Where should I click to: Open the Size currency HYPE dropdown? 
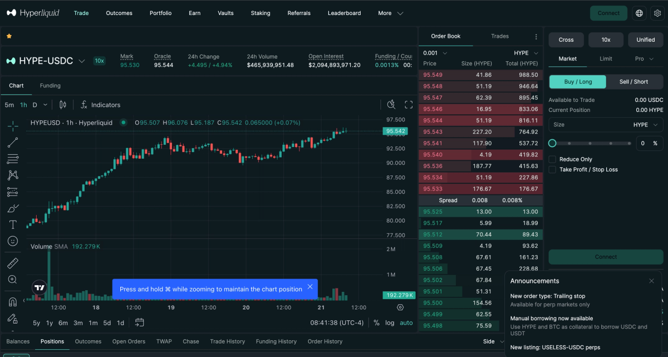tap(646, 125)
